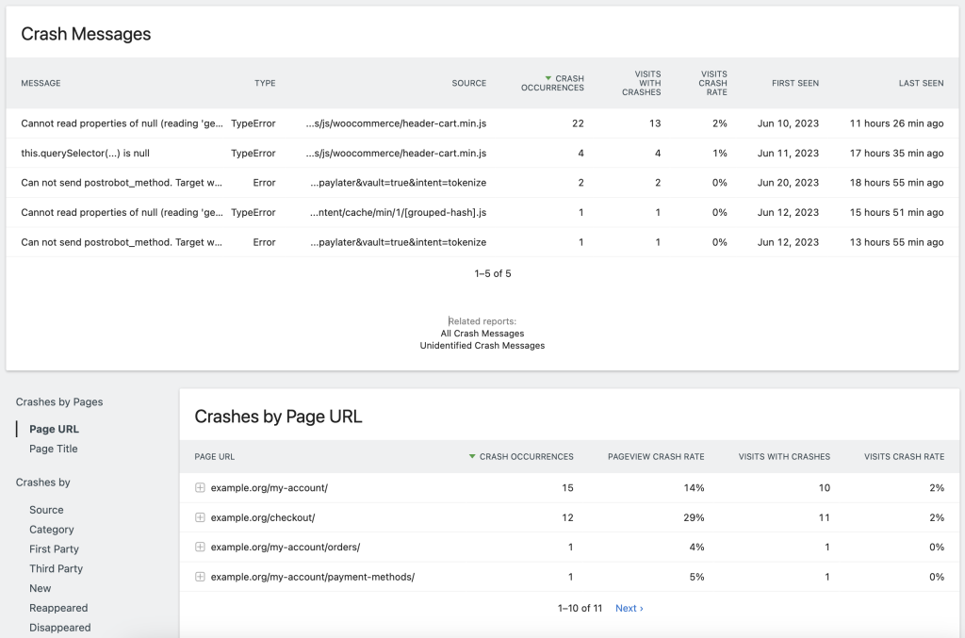Click the this.querySelector(...) is null message
Screen dimensions: 965x638
(85, 154)
